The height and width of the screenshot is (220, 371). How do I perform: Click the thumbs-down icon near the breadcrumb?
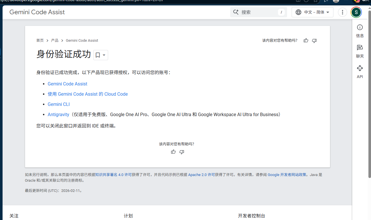click(314, 41)
